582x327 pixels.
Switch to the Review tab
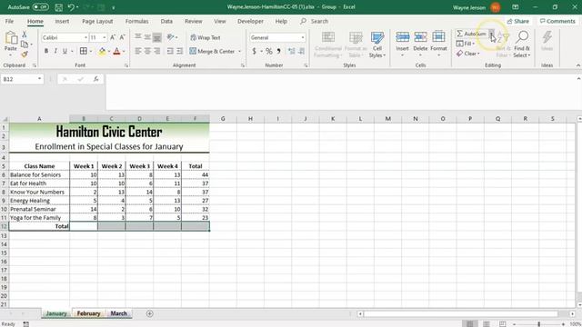pos(194,21)
